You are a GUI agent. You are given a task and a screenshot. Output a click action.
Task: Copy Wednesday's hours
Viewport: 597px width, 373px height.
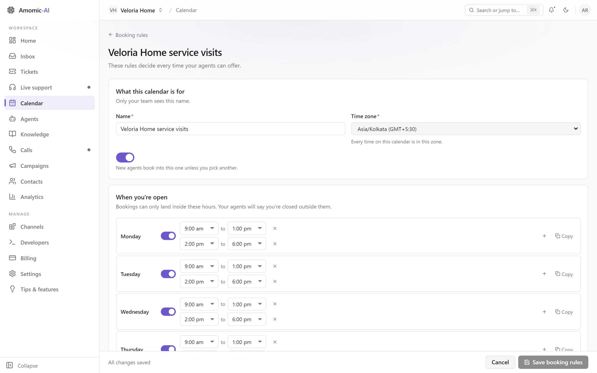[564, 312]
